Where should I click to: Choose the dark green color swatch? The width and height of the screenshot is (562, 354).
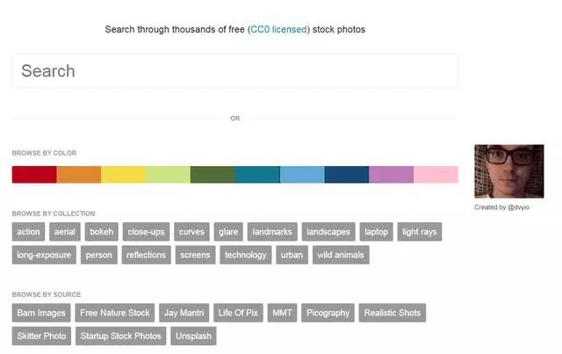click(x=213, y=175)
